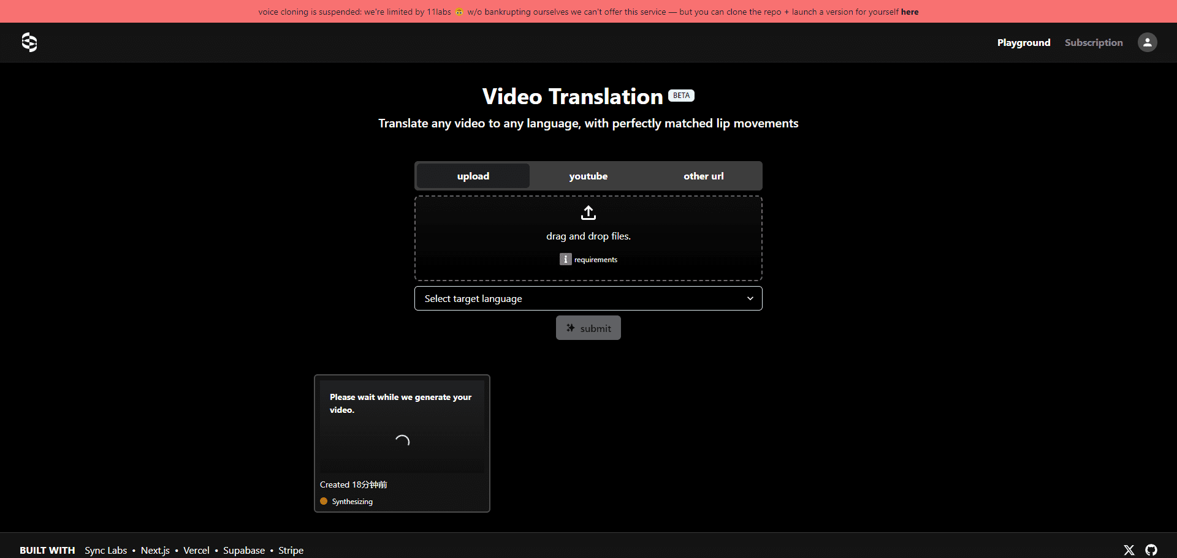Click the Sync Labs logo icon
The width and height of the screenshot is (1177, 558).
[29, 42]
